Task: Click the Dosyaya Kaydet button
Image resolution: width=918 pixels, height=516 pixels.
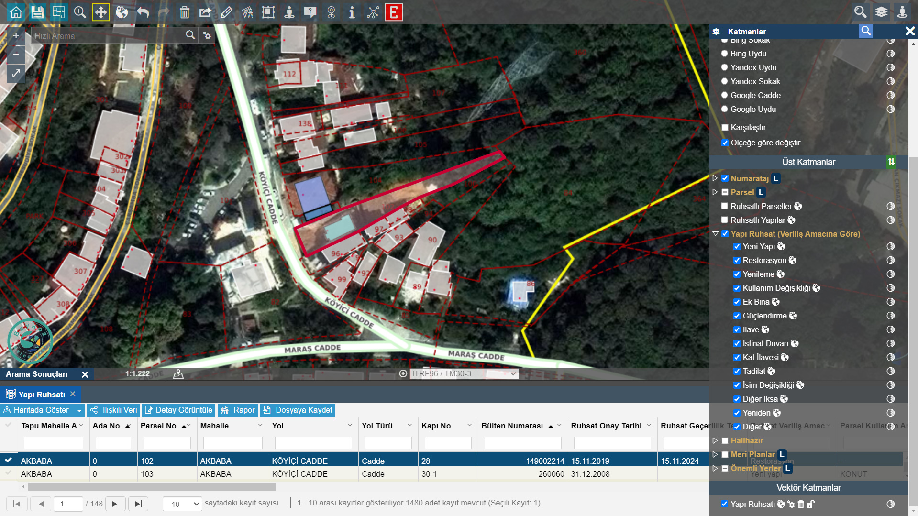Action: point(298,410)
